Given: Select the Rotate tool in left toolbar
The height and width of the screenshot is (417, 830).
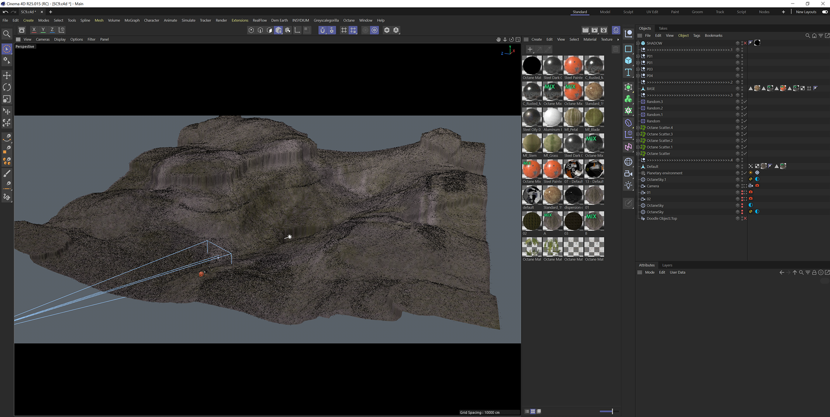Looking at the screenshot, I should (x=7, y=87).
